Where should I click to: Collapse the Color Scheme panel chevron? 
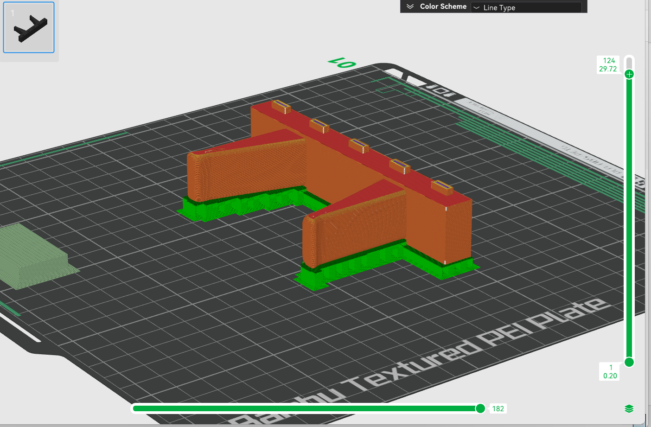(410, 6)
